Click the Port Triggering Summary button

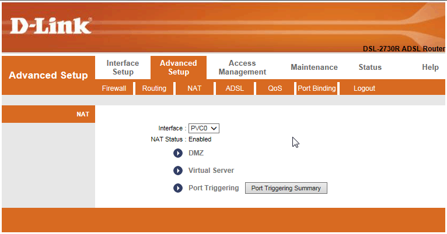[286, 188]
